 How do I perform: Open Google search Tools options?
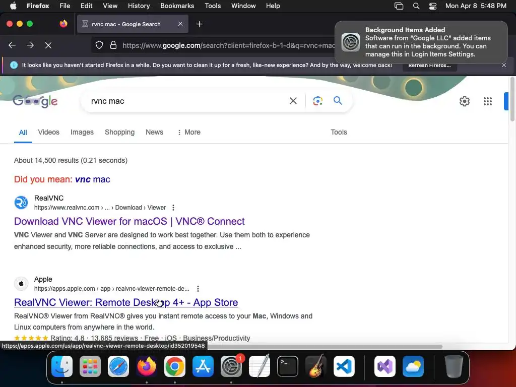339,133
